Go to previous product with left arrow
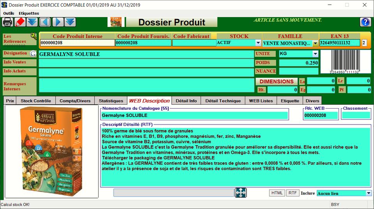Image resolution: width=374 pixels, height=209 pixels. [45, 22]
